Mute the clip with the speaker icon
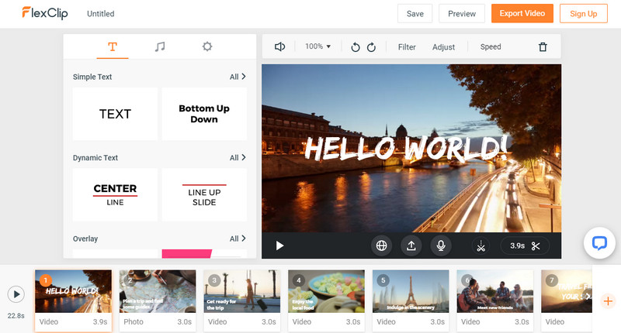Image resolution: width=621 pixels, height=333 pixels. (x=279, y=46)
